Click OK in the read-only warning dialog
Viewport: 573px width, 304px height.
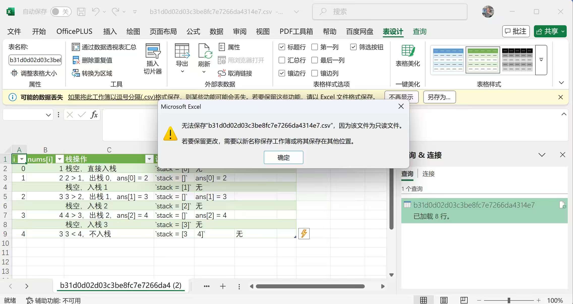click(x=283, y=158)
